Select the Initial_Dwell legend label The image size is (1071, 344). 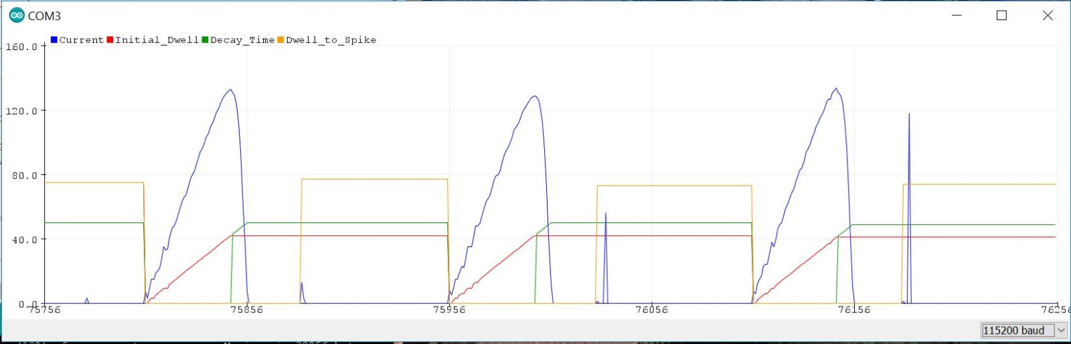157,40
